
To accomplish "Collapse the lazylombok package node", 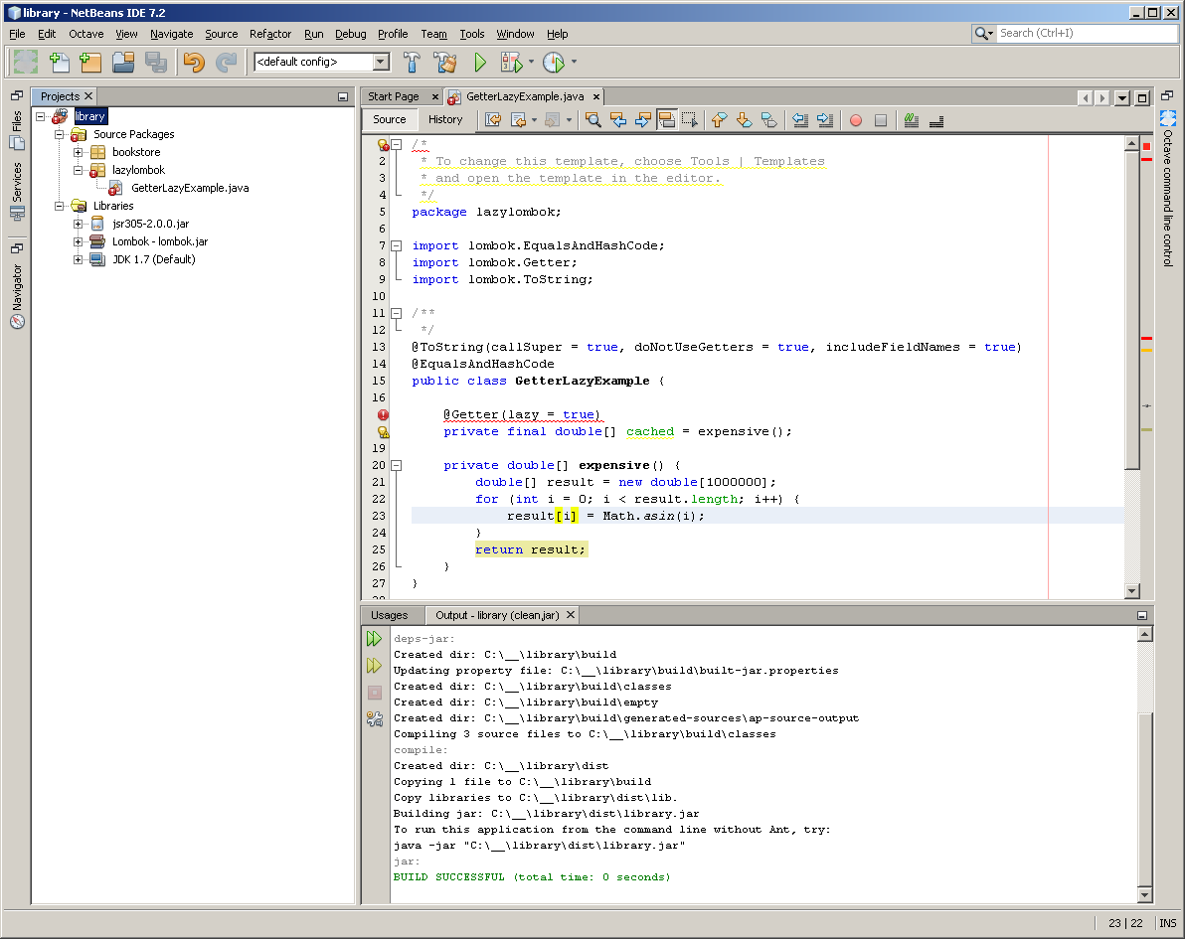I will 78,170.
